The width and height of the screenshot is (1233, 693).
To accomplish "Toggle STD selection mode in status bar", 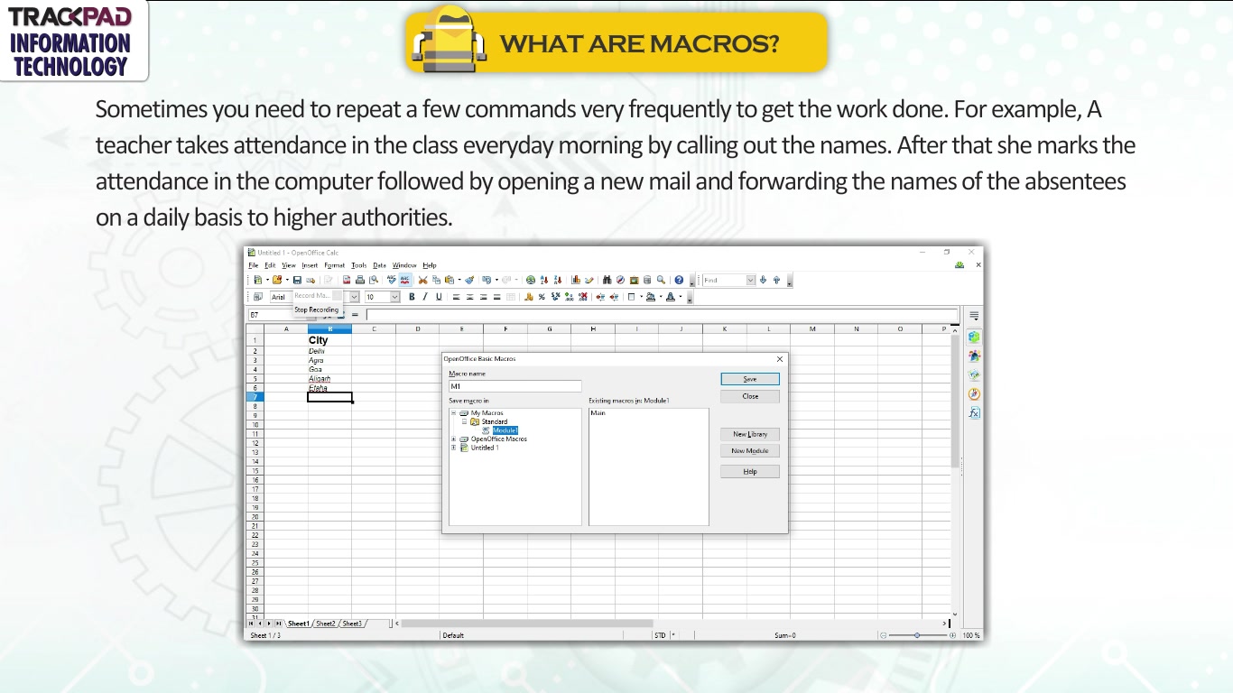I will click(660, 635).
